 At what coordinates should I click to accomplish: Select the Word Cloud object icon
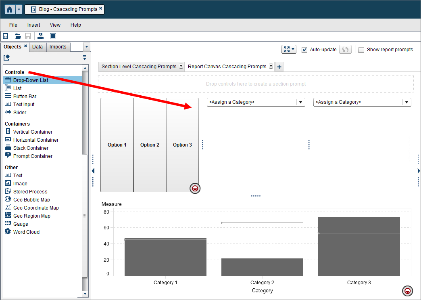(8, 232)
